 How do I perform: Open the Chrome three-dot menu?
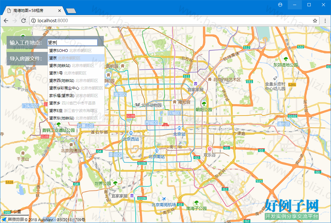[325, 21]
